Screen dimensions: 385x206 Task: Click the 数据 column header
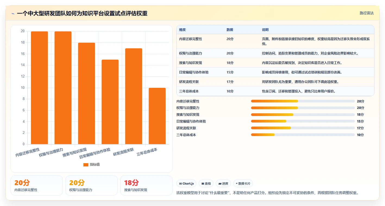tap(230, 30)
